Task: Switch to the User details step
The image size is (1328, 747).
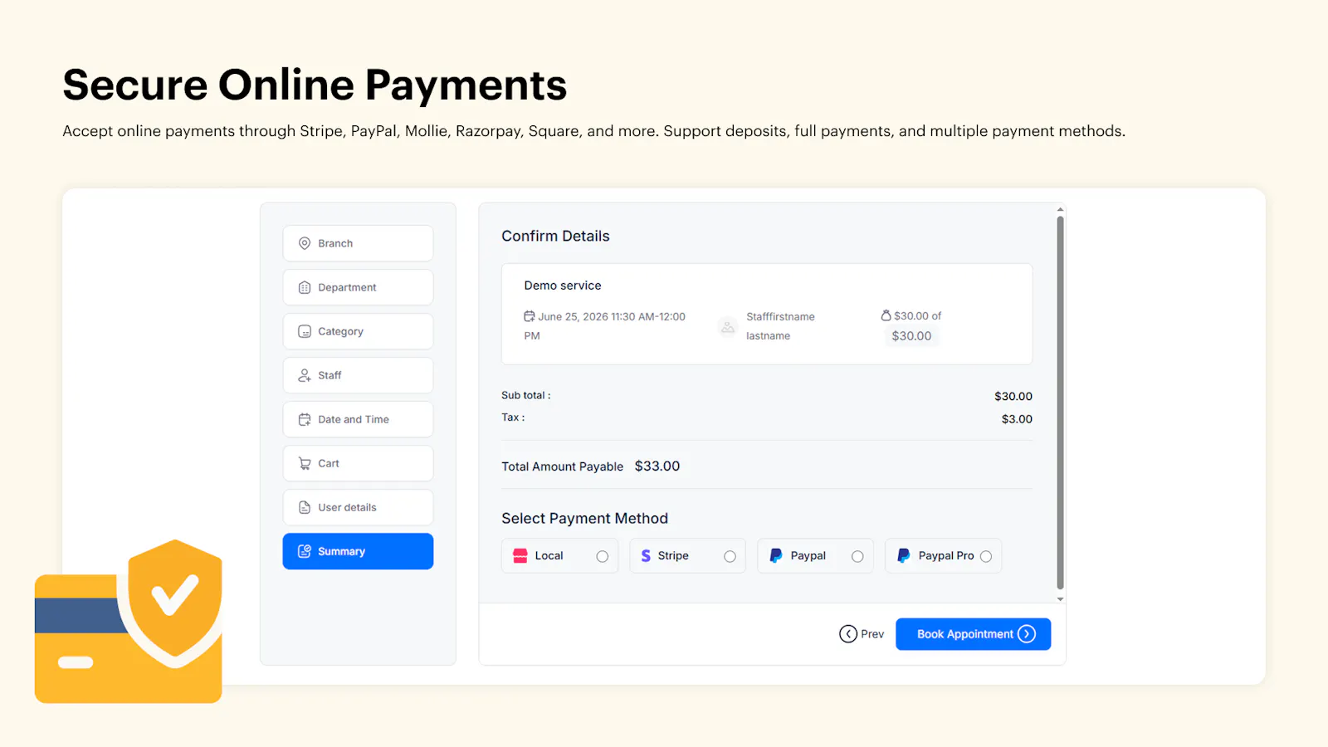Action: point(358,507)
